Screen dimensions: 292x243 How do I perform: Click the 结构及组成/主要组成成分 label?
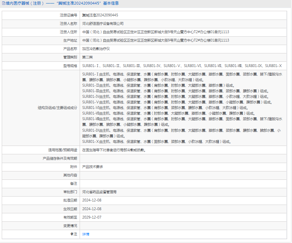point(57,108)
